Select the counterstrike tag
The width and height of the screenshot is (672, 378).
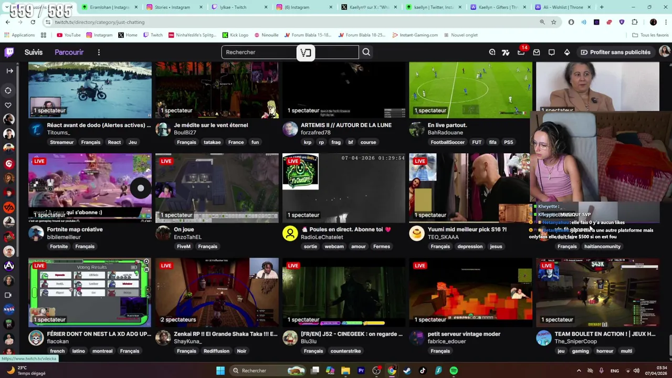[345, 351]
